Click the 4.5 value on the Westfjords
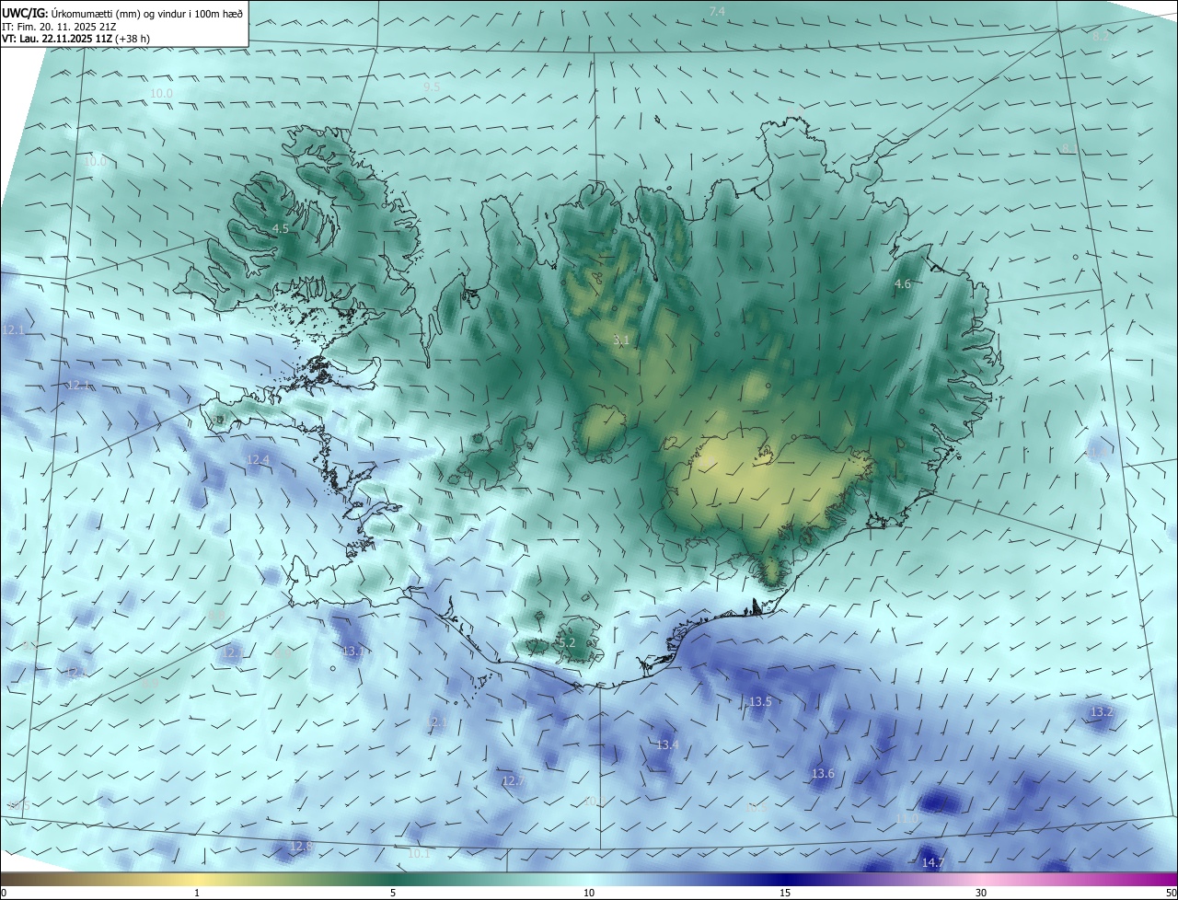This screenshot has width=1178, height=900. (x=281, y=228)
